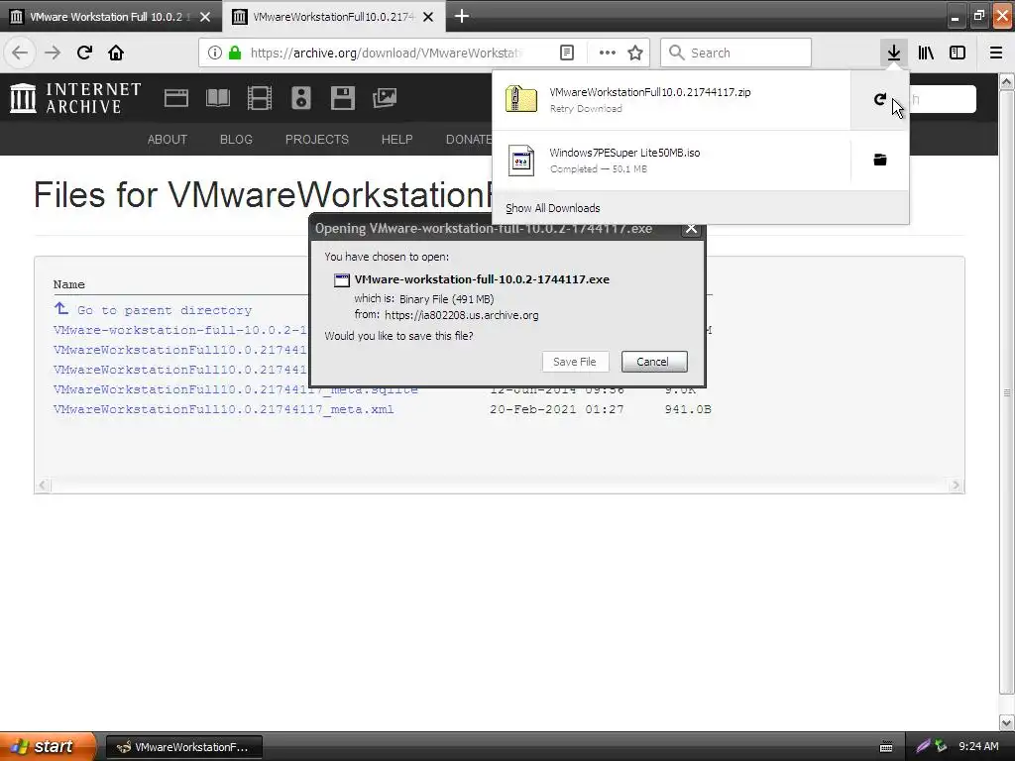The height and width of the screenshot is (761, 1015).
Task: Open Internet Archive web section icon
Action: [176, 98]
